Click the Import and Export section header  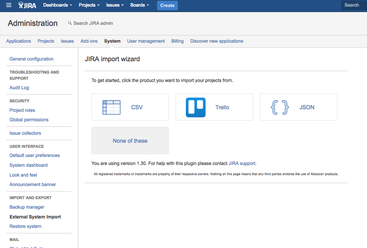tap(30, 198)
